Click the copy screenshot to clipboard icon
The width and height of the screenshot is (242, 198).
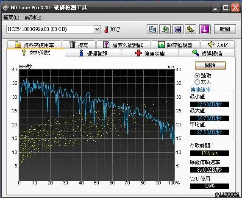pos(165,29)
